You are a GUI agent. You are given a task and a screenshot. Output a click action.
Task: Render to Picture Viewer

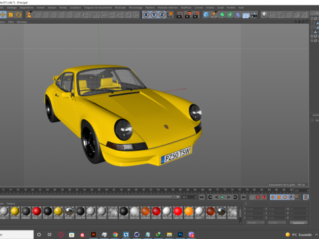tap(187, 15)
